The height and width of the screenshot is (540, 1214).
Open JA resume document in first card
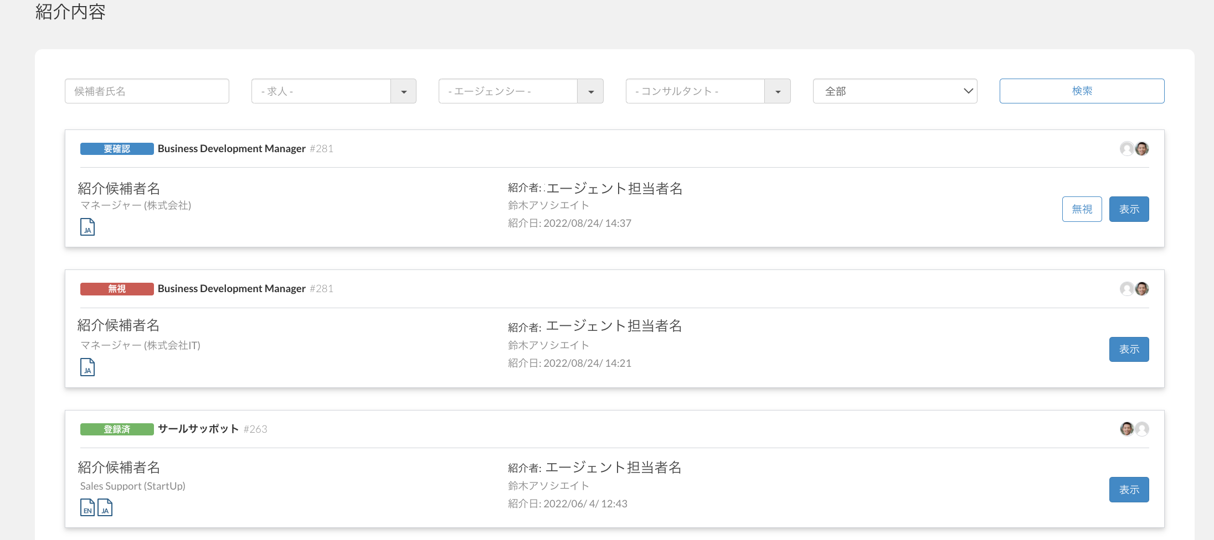[88, 227]
